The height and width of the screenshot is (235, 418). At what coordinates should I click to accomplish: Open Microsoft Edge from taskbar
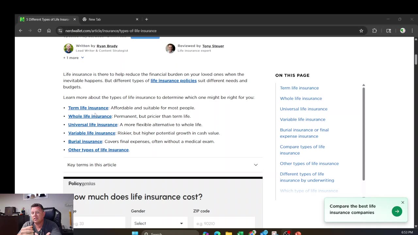pyautogui.click(x=217, y=233)
